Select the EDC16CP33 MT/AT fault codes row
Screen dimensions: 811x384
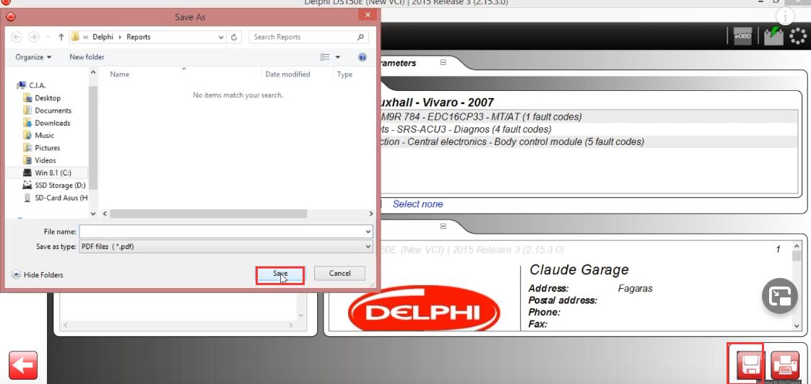[589, 117]
